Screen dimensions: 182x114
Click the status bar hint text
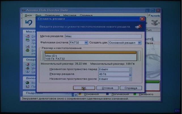pos(75,99)
